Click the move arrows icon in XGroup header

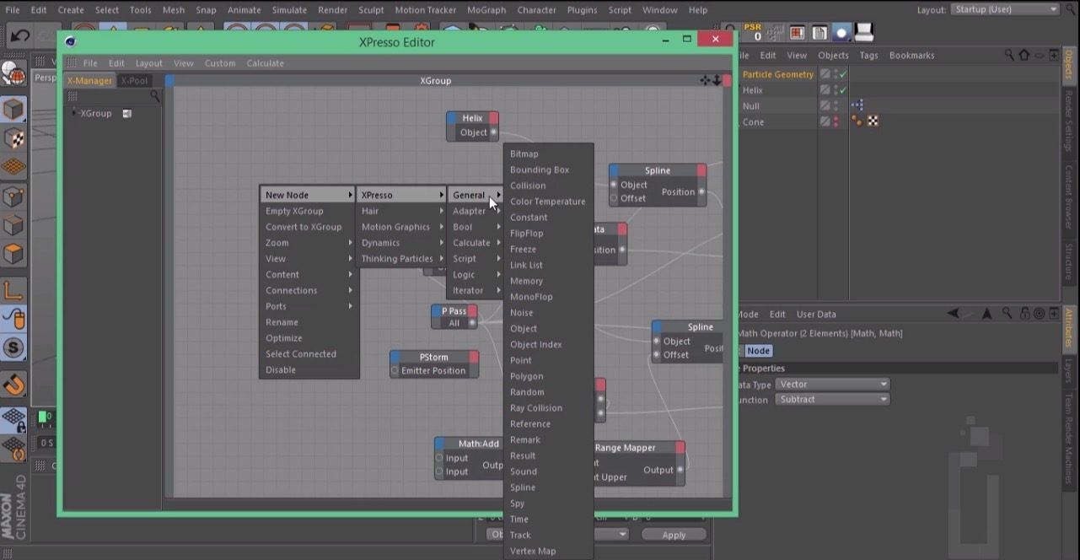(x=705, y=80)
